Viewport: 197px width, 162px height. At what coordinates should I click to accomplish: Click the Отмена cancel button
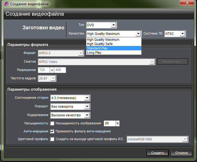[x=181, y=153]
